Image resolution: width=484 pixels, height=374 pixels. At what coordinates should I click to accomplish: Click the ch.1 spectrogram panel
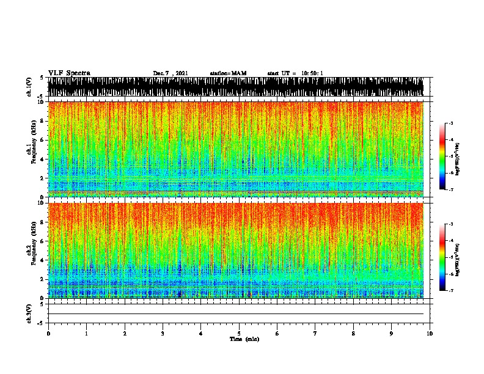tap(235, 149)
